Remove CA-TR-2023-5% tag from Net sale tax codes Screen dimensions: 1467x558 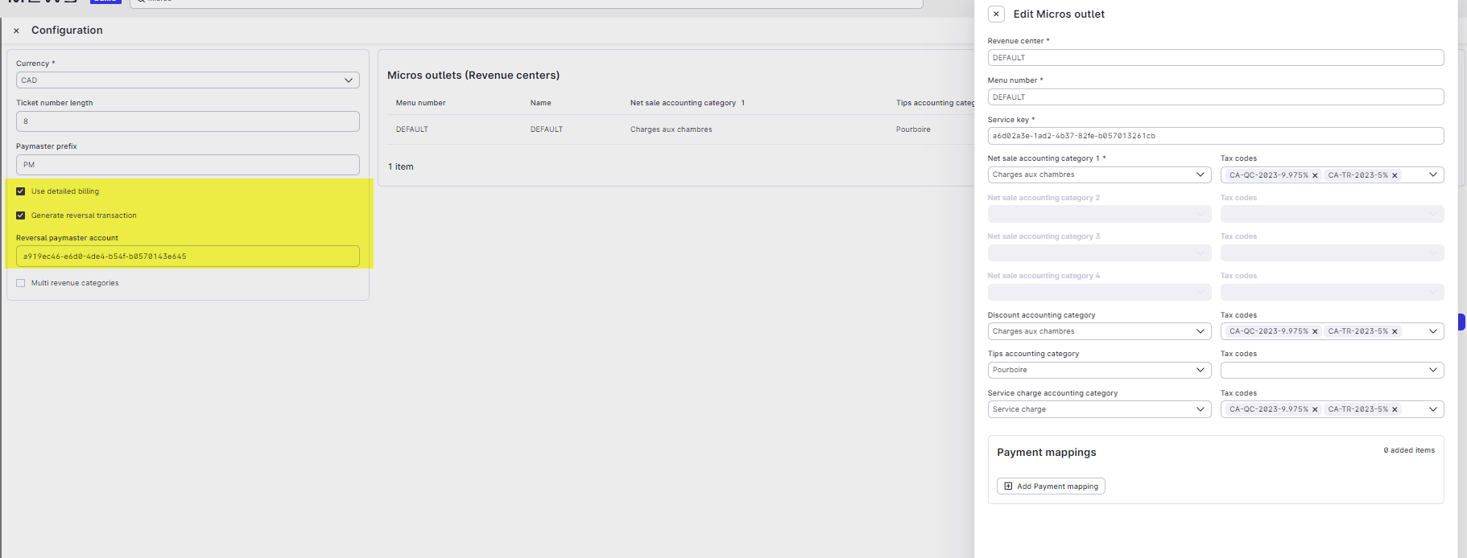1395,175
